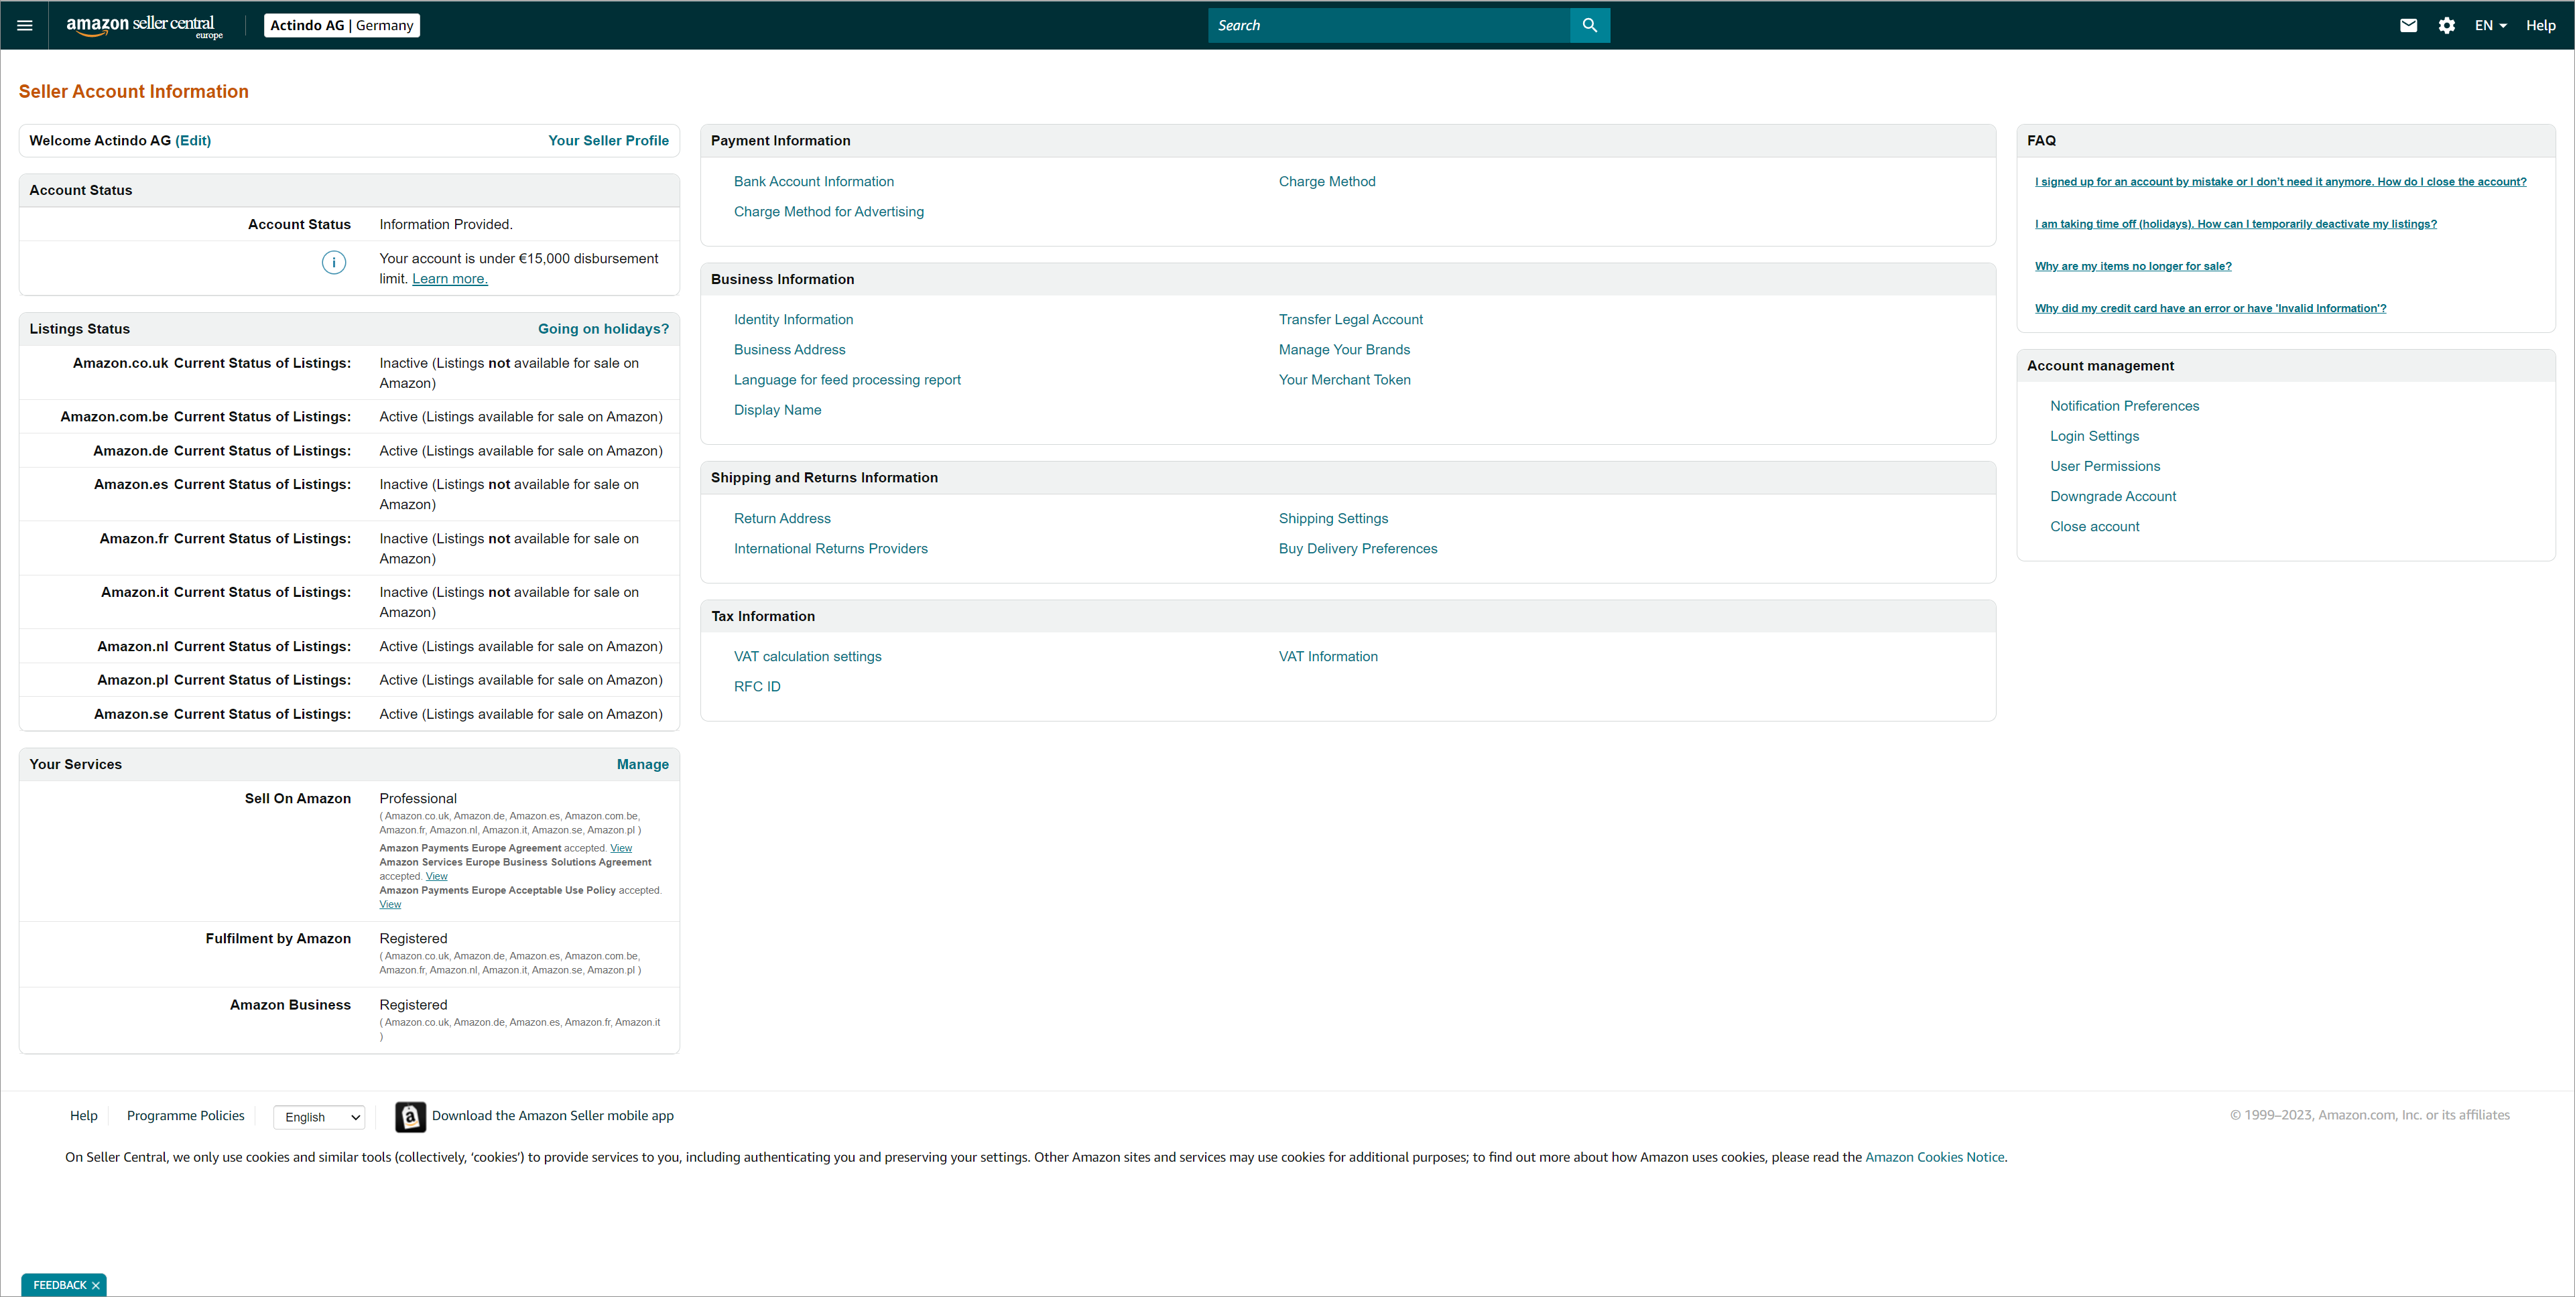
Task: Click the Information Provided account status
Action: (x=446, y=225)
